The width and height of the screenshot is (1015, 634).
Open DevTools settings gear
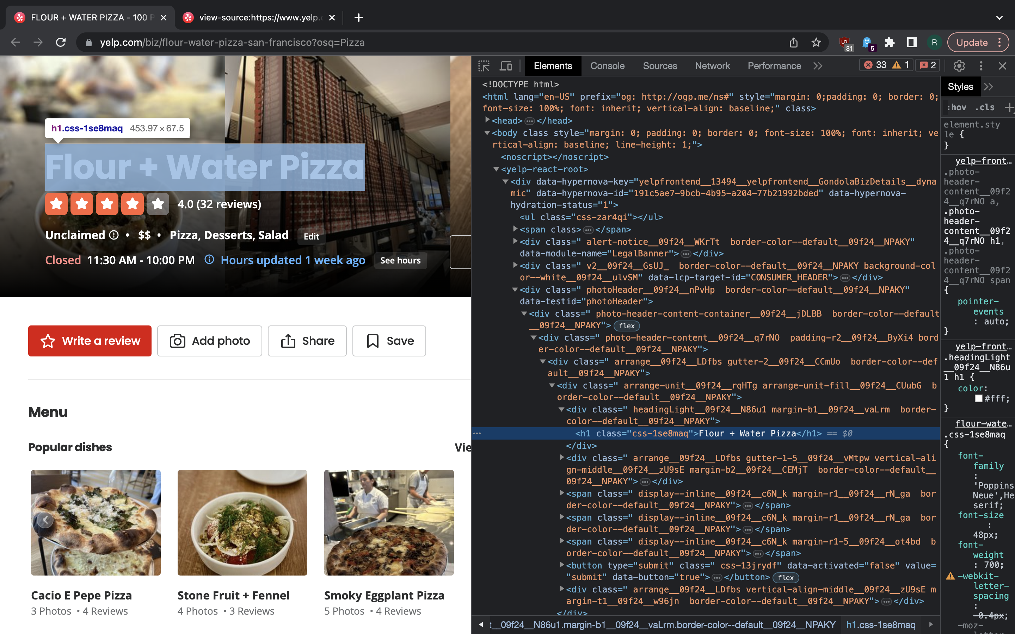point(959,66)
